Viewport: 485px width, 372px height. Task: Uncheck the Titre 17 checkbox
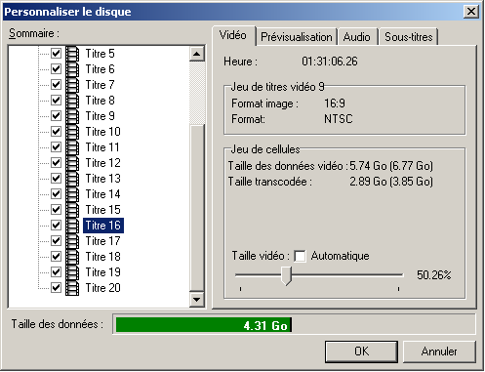[x=56, y=240]
